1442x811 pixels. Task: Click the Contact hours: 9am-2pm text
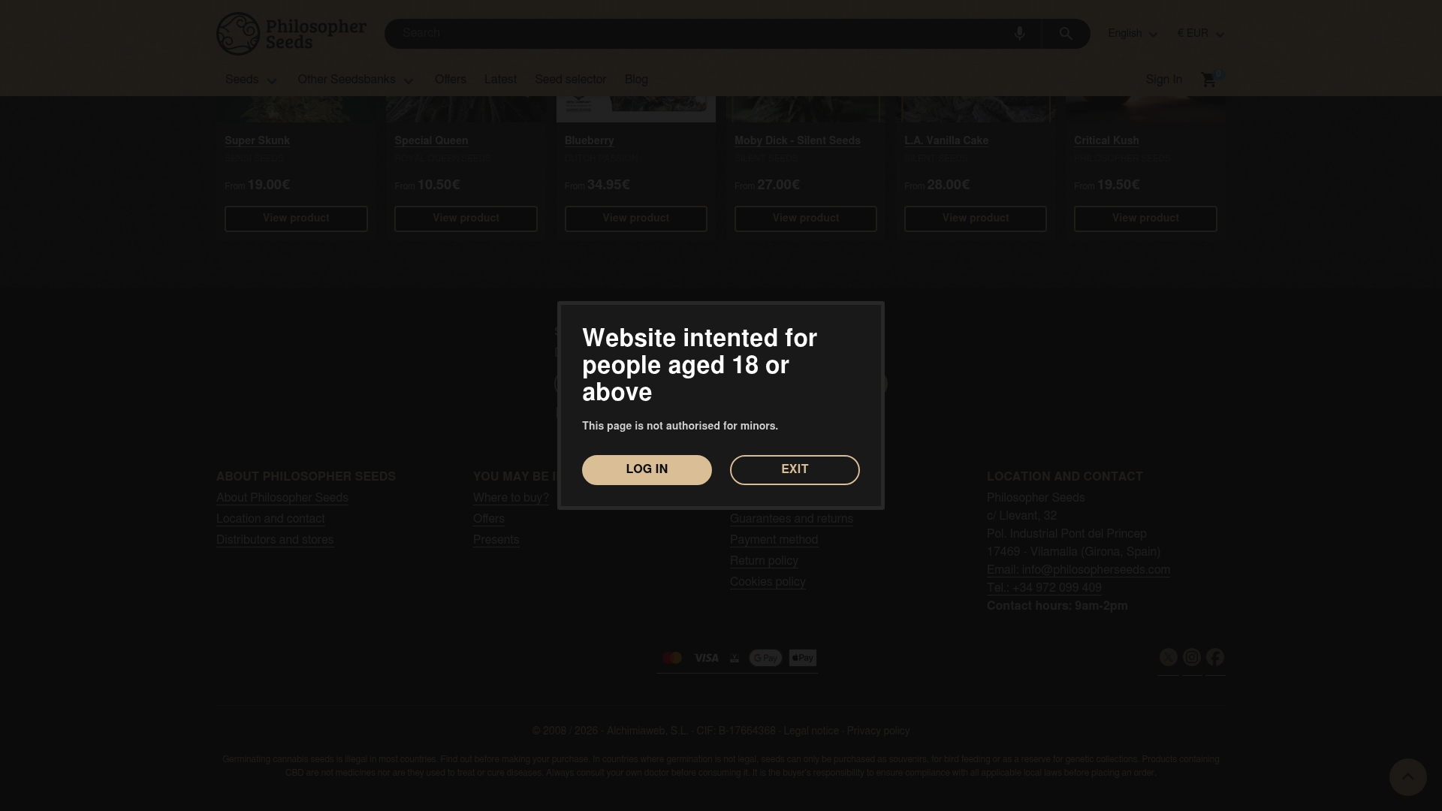1057,607
